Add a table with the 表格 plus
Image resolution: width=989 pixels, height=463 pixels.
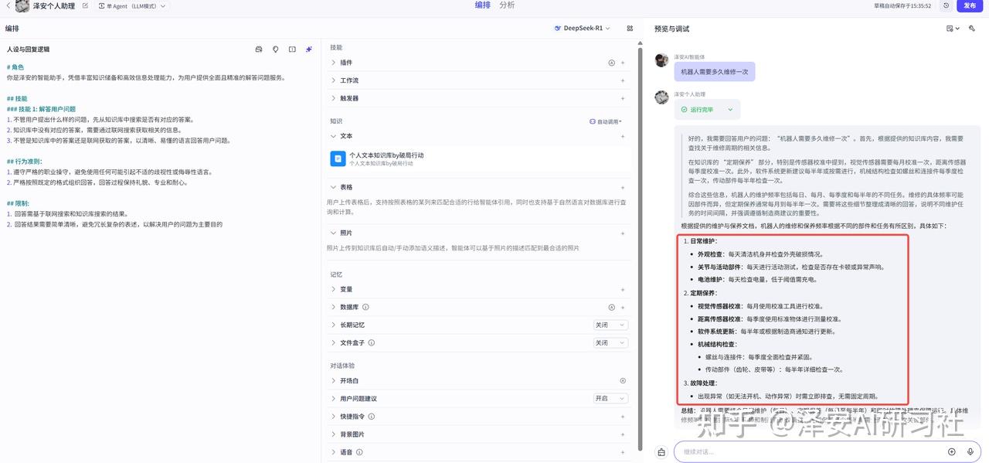(x=623, y=187)
